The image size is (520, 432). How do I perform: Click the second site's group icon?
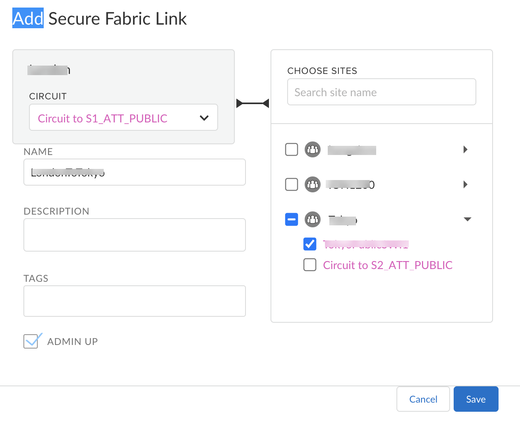pyautogui.click(x=313, y=184)
